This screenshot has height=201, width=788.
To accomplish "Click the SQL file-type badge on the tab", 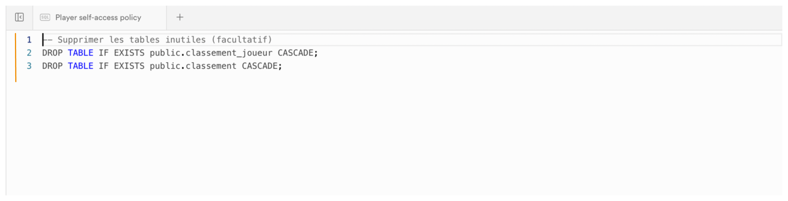I will 45,18.
